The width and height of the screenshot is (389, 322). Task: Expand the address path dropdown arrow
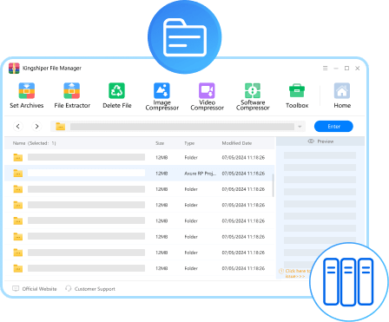[300, 127]
